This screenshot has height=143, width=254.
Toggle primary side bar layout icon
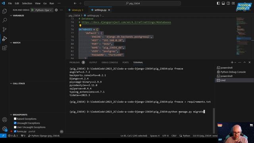[x=218, y=3]
